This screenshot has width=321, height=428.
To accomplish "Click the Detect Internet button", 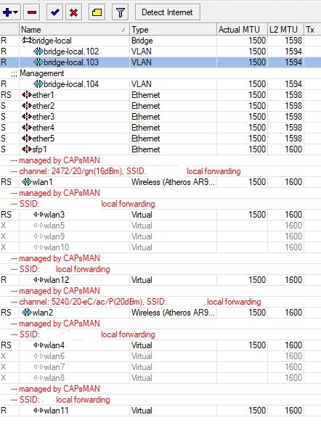I will (168, 12).
